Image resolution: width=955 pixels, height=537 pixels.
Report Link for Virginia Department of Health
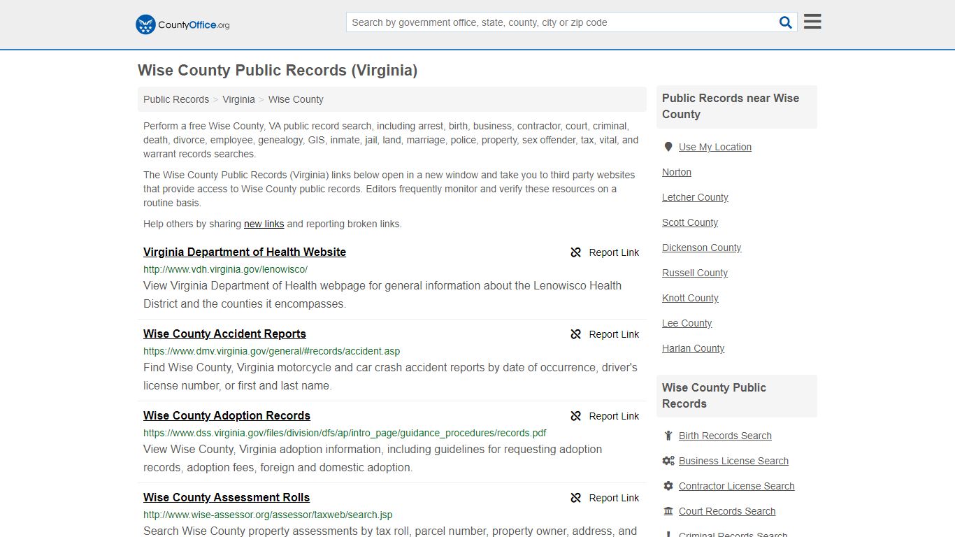[614, 252]
